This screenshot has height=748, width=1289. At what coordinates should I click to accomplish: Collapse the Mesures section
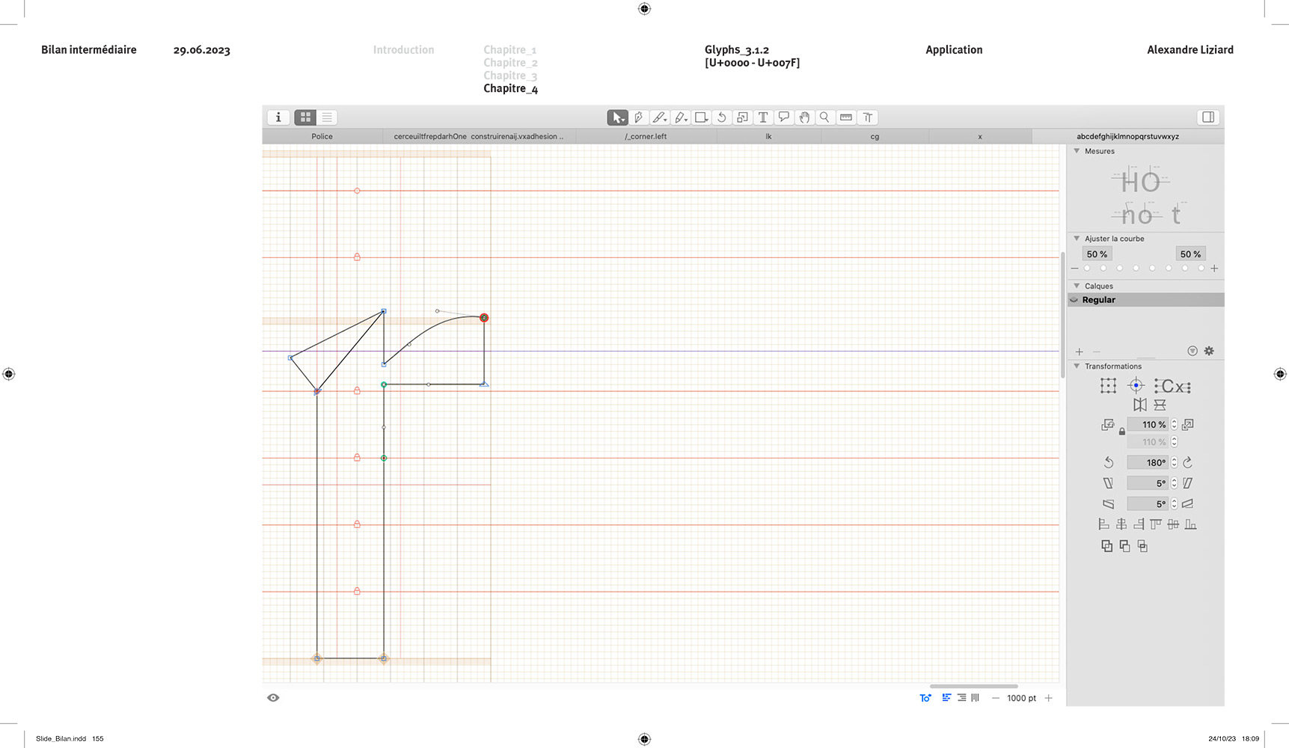1077,151
